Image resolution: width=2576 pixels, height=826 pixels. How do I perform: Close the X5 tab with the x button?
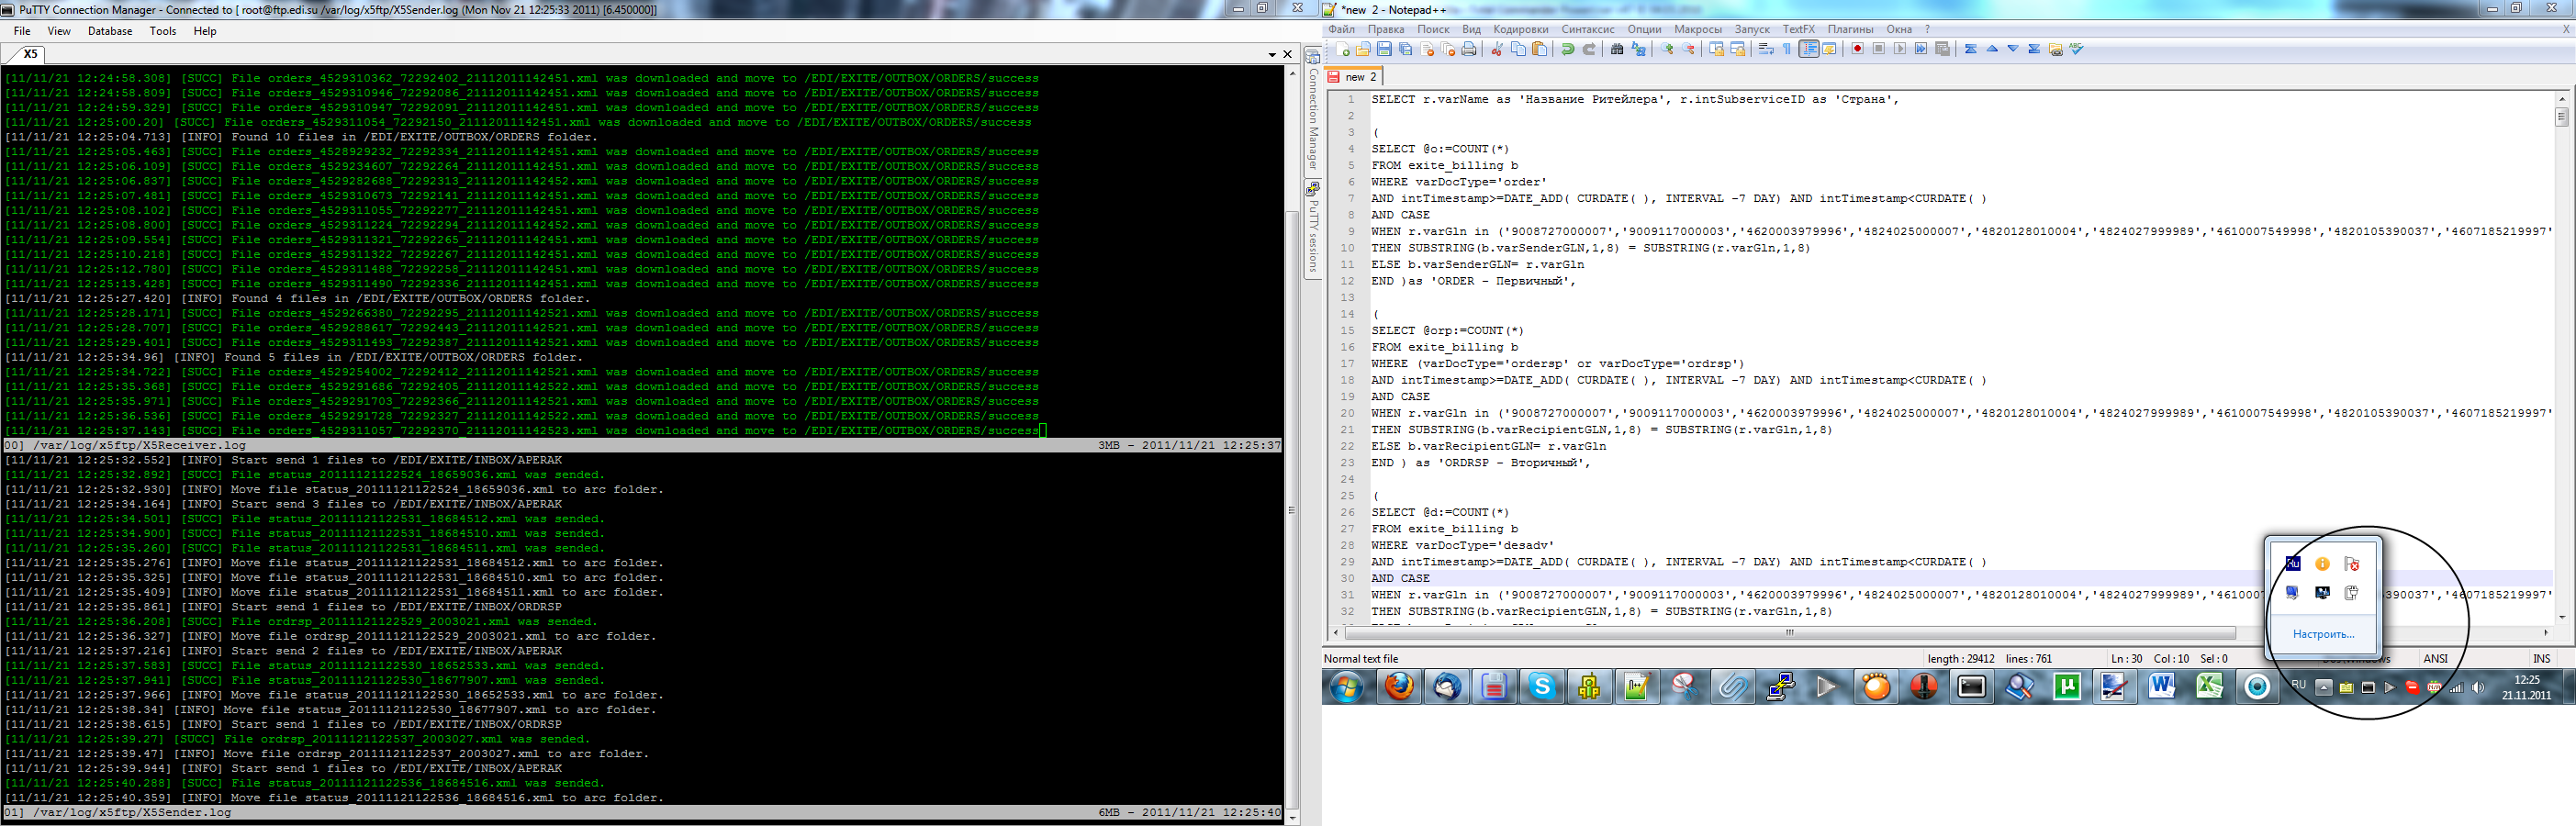point(1288,54)
